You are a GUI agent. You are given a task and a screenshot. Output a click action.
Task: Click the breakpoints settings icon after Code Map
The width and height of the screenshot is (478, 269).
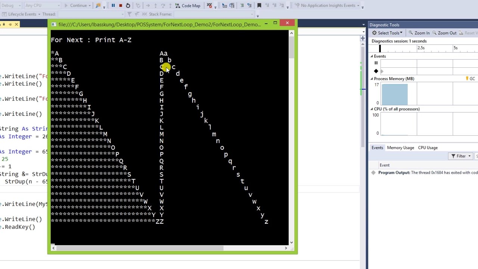(x=209, y=6)
